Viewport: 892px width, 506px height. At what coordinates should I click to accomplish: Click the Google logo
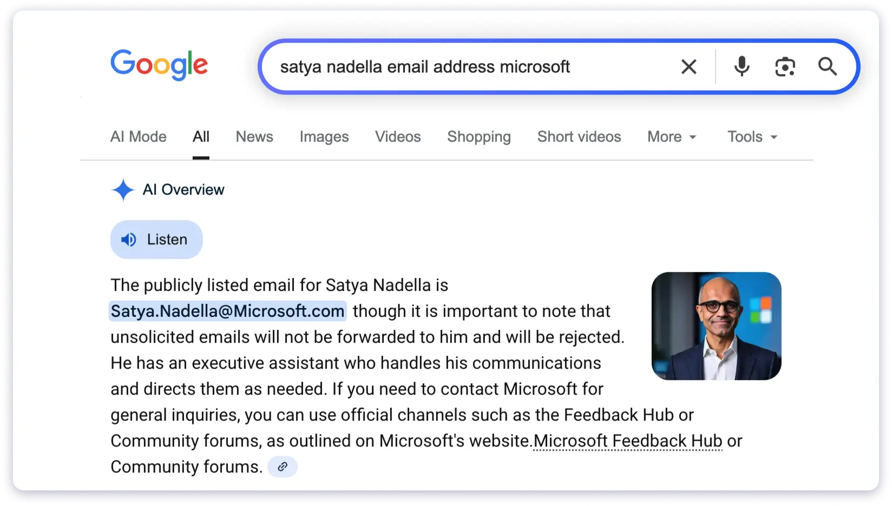(x=159, y=65)
